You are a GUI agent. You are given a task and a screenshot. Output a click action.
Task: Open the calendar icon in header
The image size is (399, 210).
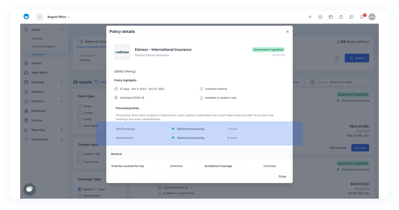(x=331, y=17)
